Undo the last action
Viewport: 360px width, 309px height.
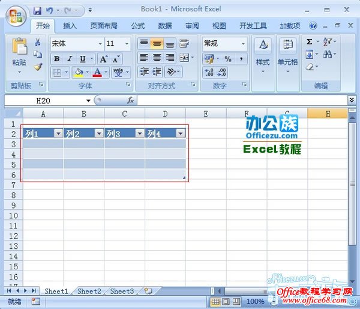tap(49, 10)
